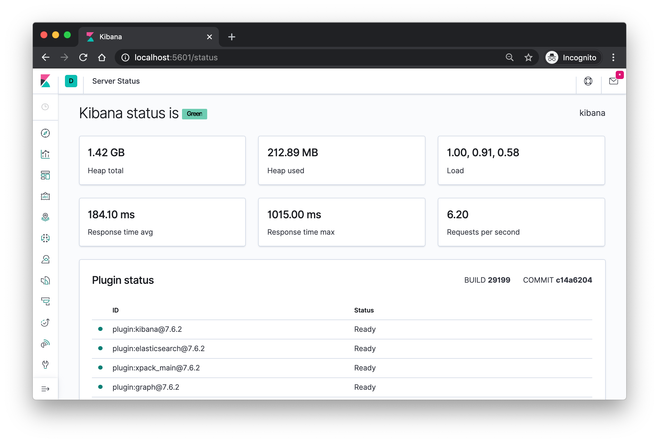Reload the status page
The width and height of the screenshot is (659, 443).
pyautogui.click(x=83, y=57)
